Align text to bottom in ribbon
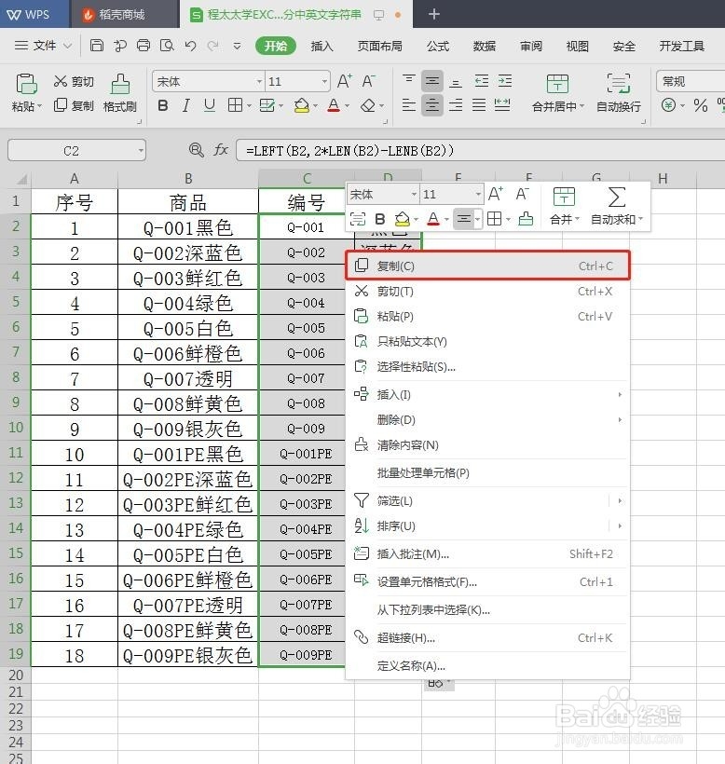 coord(456,81)
